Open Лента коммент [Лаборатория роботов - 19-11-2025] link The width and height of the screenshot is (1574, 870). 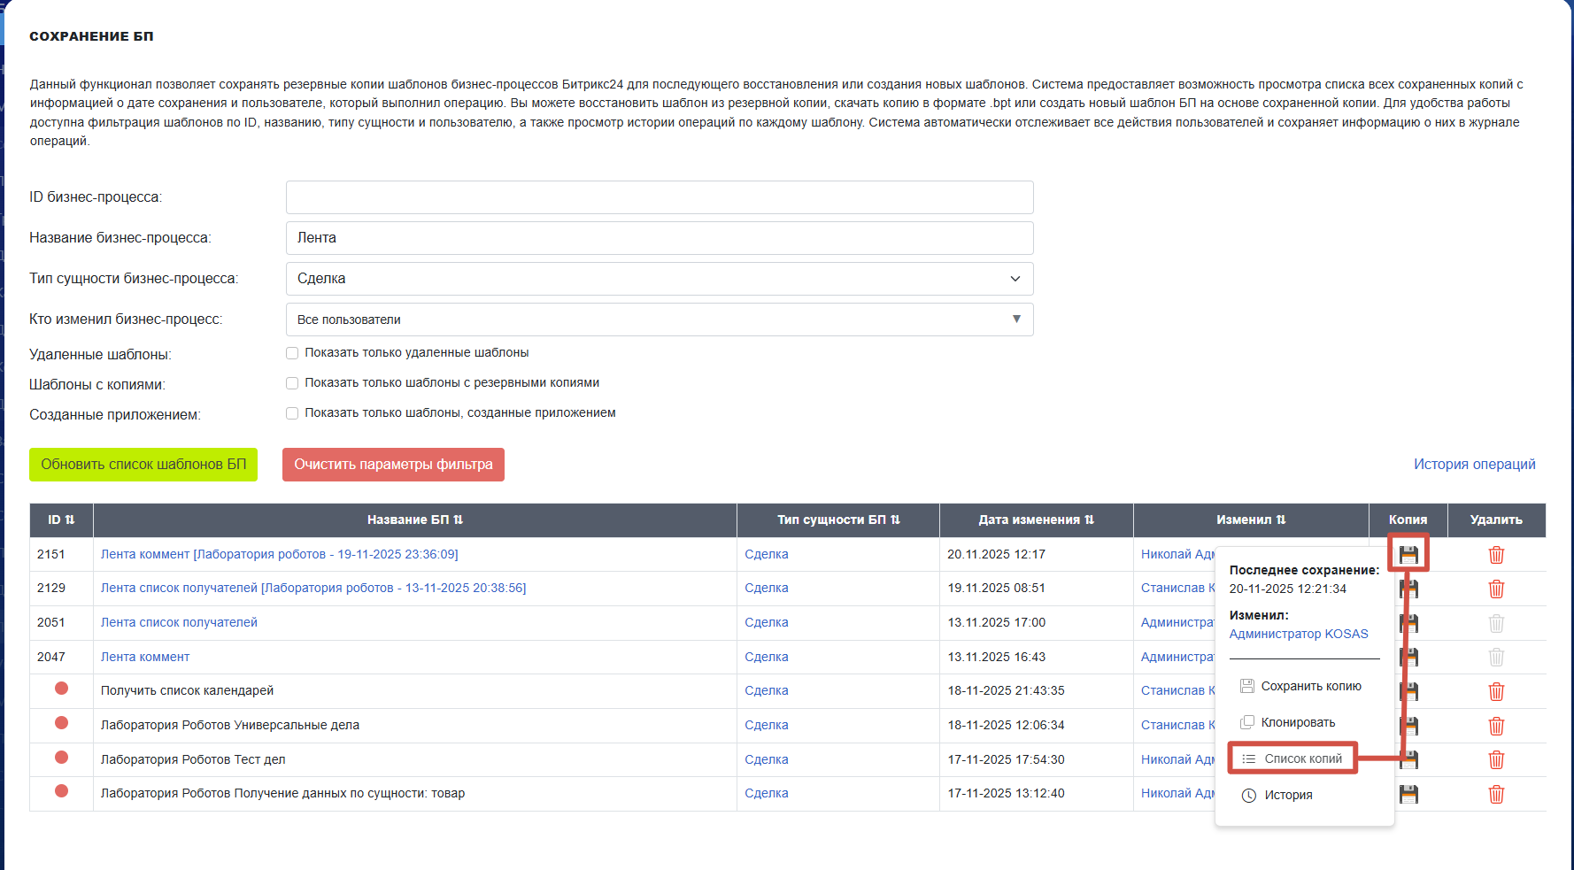tap(279, 554)
